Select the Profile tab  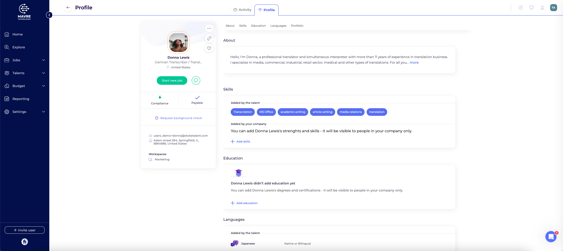tap(267, 10)
